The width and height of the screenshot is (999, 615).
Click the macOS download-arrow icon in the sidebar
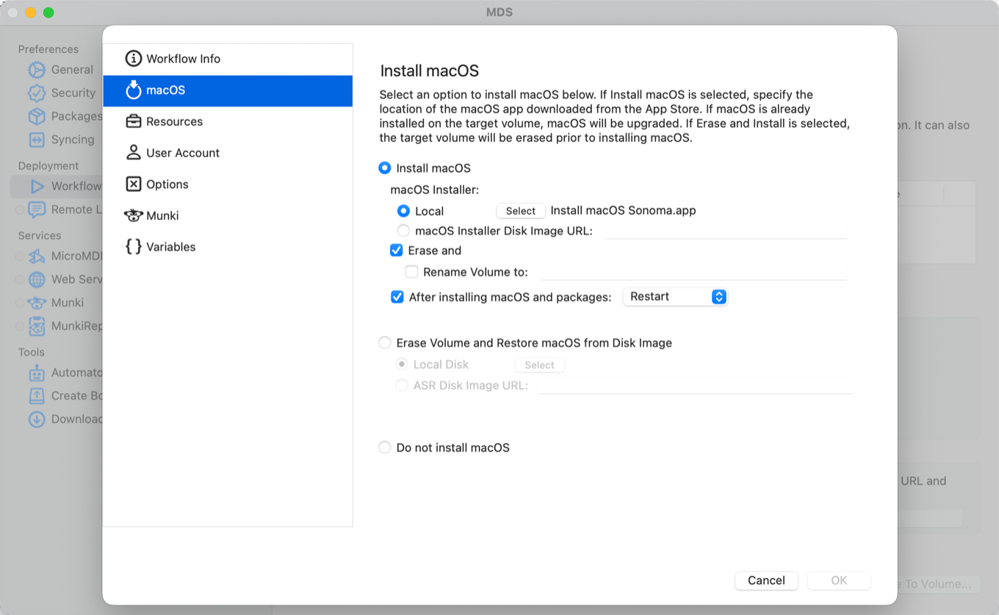point(133,90)
